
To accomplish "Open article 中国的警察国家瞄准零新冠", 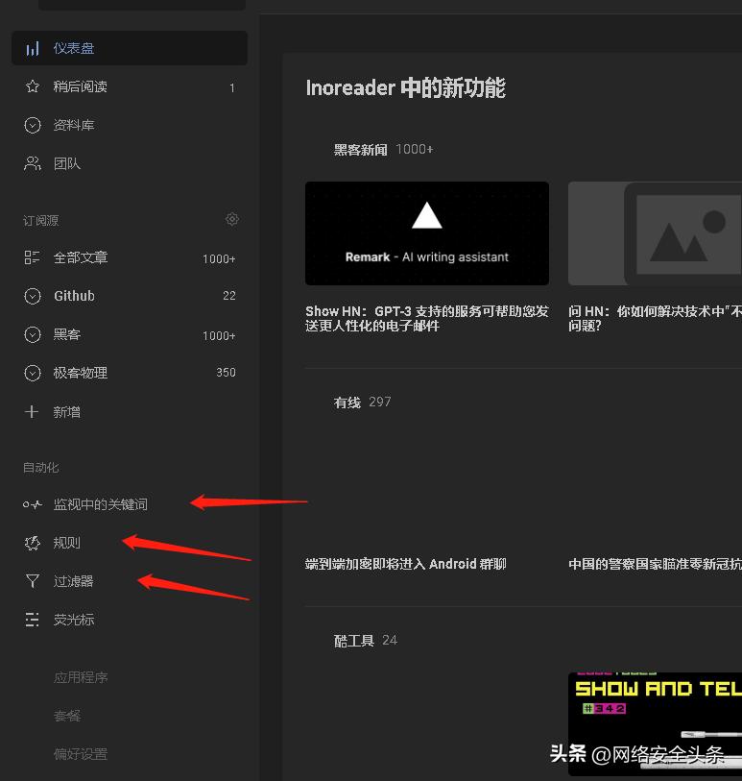I will [x=655, y=564].
